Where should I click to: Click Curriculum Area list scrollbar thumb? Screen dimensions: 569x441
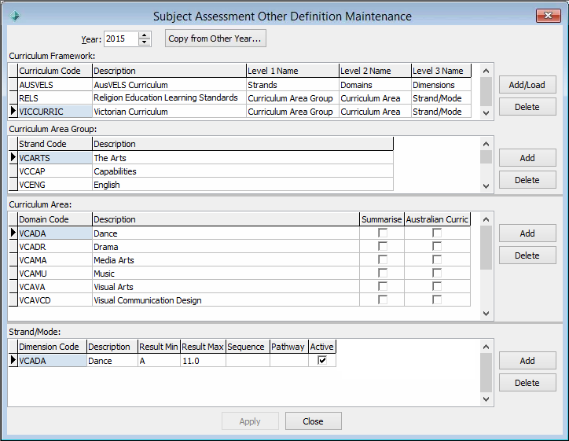click(486, 248)
